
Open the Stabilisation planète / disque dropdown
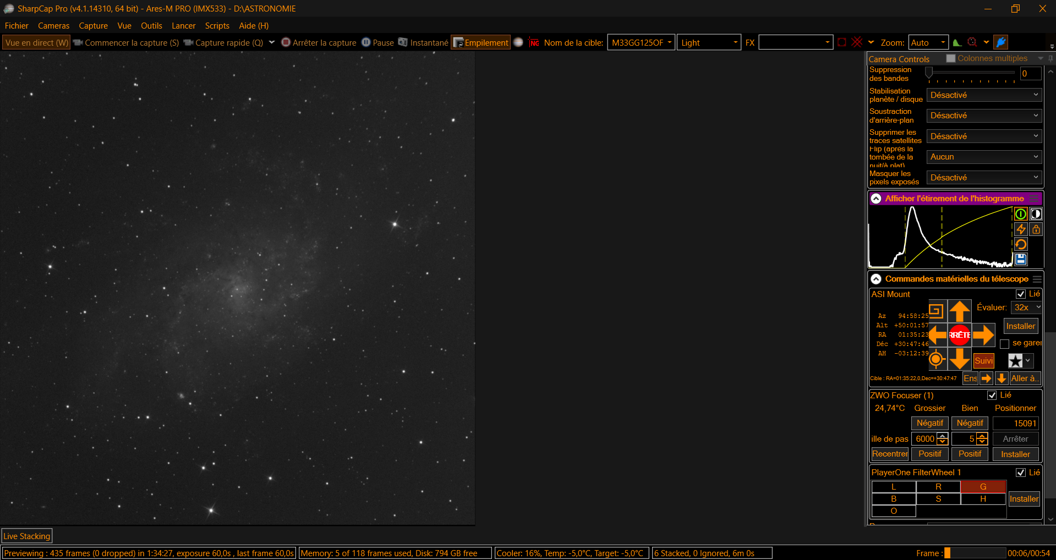(x=984, y=95)
